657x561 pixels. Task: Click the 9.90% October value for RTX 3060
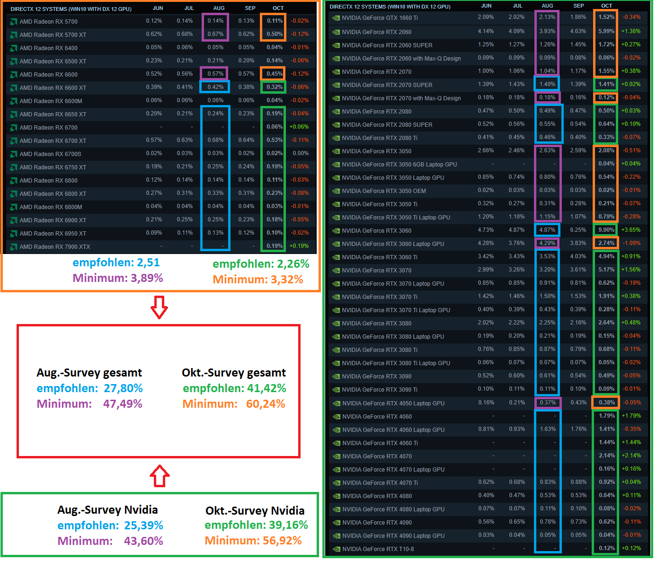click(x=606, y=230)
